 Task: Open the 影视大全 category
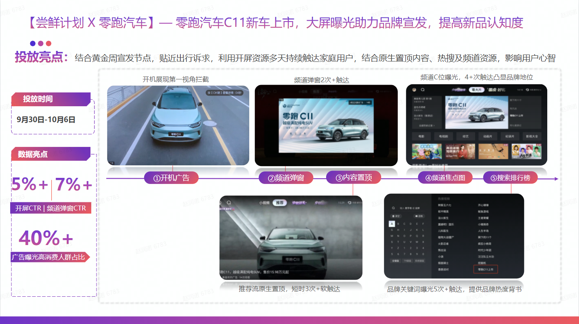[532, 136]
